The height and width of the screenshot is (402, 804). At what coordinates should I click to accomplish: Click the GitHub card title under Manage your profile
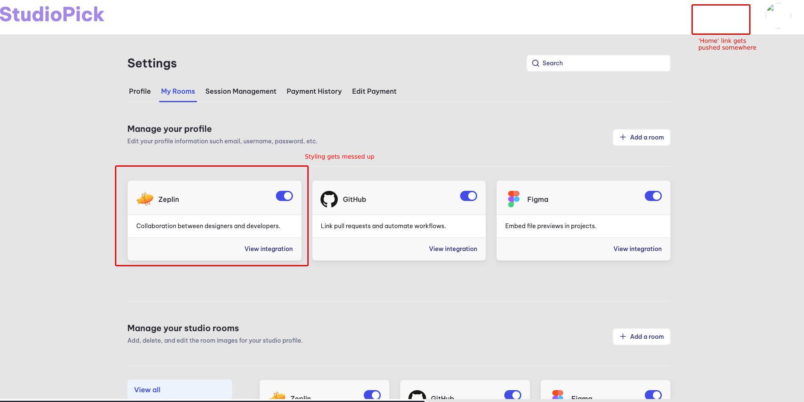pos(354,199)
